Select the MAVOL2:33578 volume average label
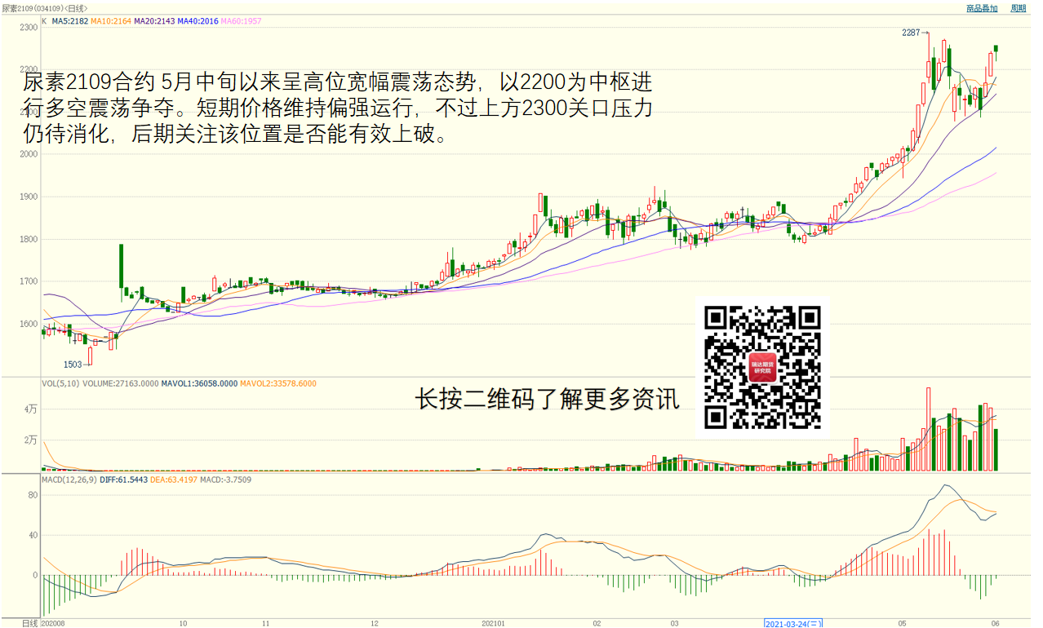Viewport: 1043px width, 628px height. coord(278,383)
